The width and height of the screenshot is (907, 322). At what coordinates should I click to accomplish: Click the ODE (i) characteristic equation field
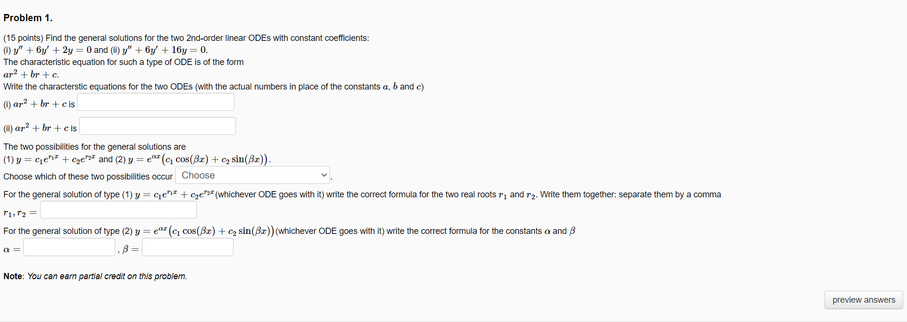pos(156,102)
